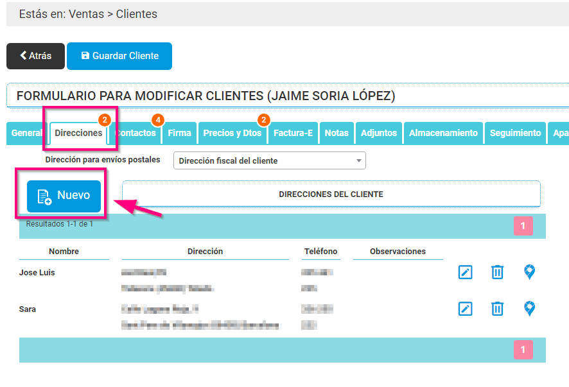Screen dimensions: 569x387
Task: Switch to the Notas tab
Action: pyautogui.click(x=337, y=133)
